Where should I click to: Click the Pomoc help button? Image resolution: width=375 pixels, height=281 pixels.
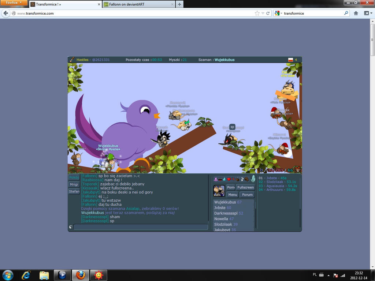tap(231, 187)
